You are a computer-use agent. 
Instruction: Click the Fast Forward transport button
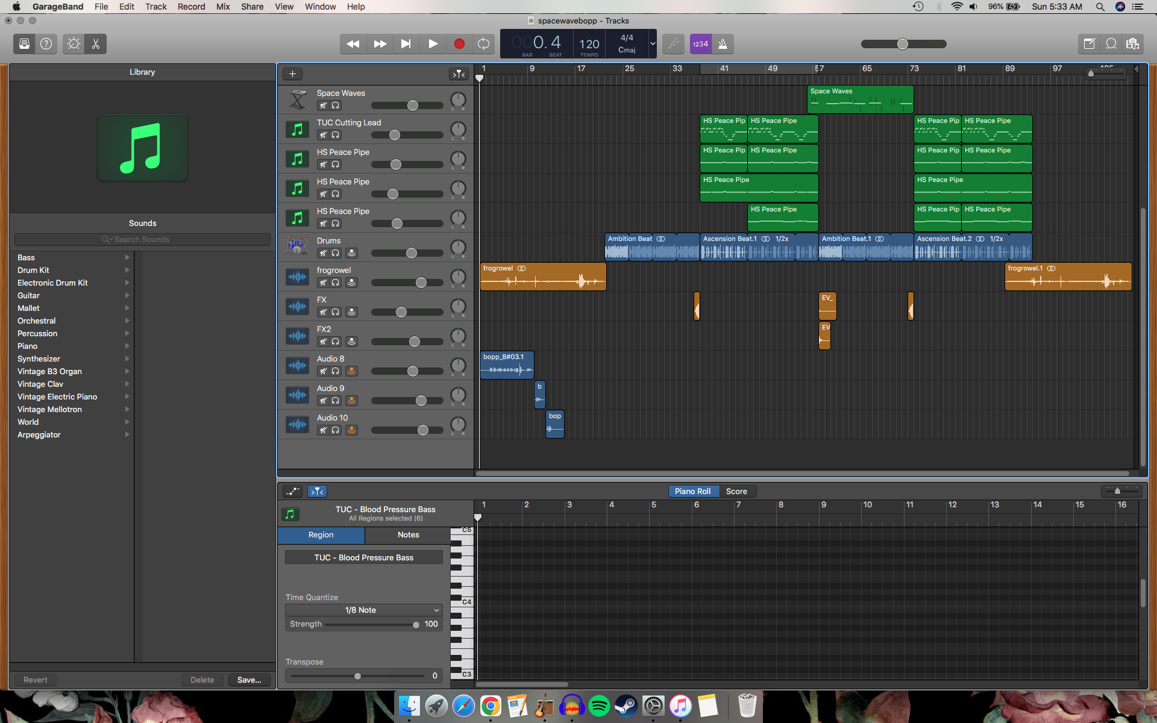380,44
